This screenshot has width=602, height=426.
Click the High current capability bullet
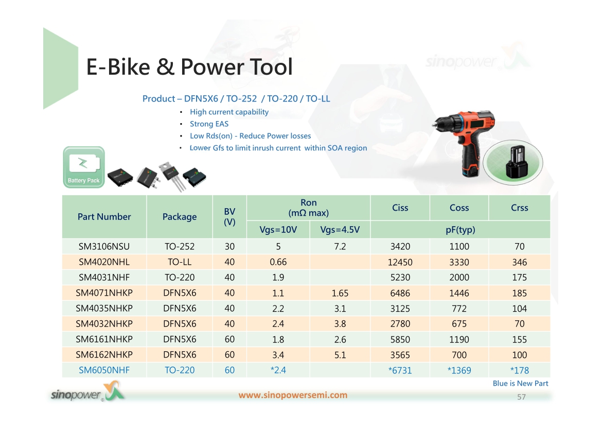(x=229, y=112)
